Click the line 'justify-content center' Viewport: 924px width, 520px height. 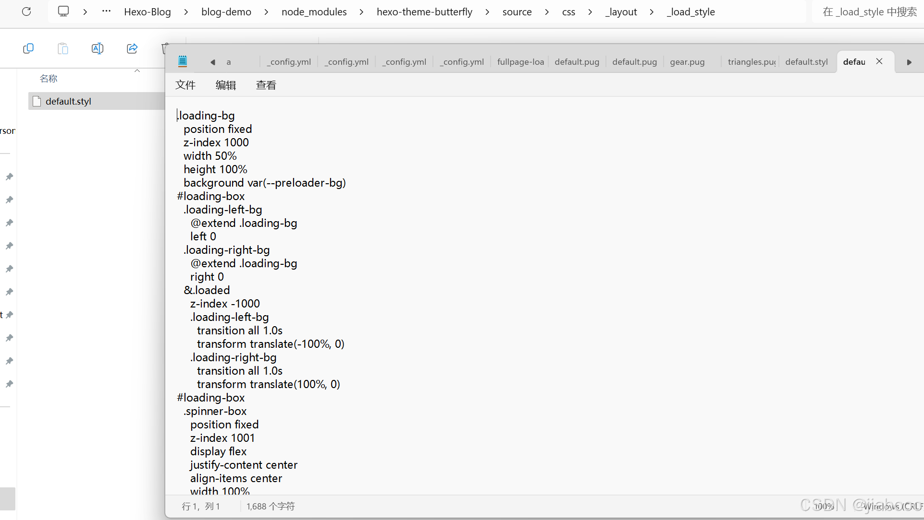coord(244,465)
